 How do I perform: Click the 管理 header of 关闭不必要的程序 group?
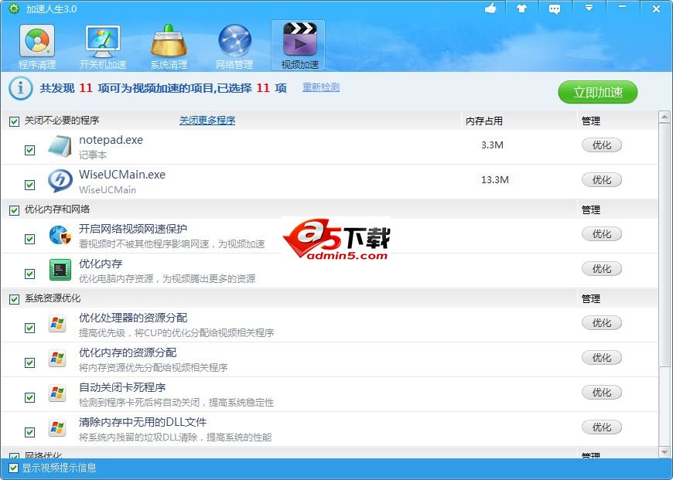[590, 121]
